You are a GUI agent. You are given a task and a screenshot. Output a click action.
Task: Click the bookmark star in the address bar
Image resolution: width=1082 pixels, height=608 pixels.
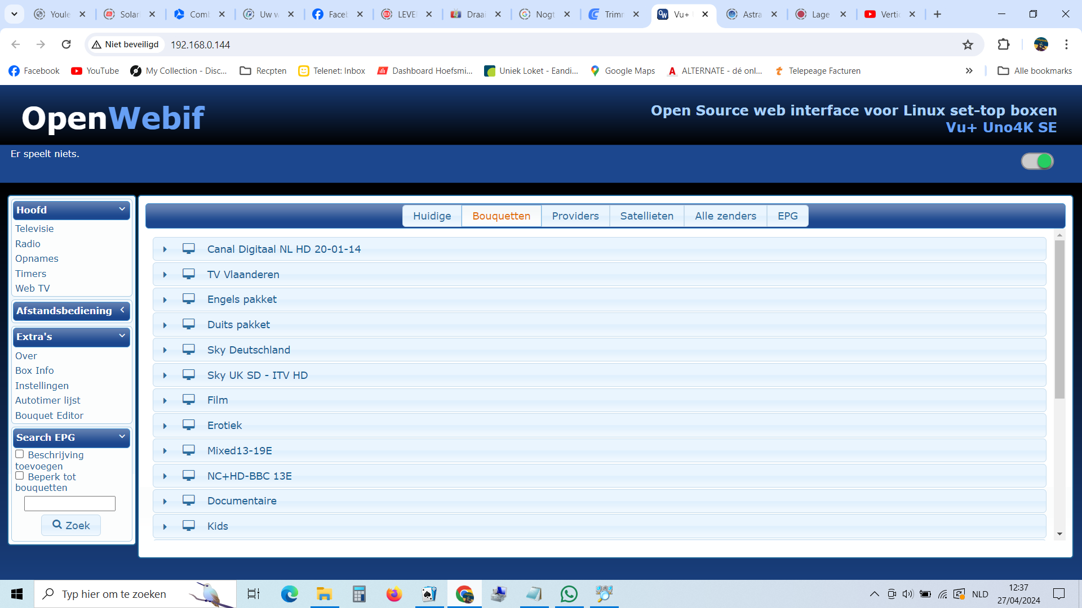click(968, 44)
